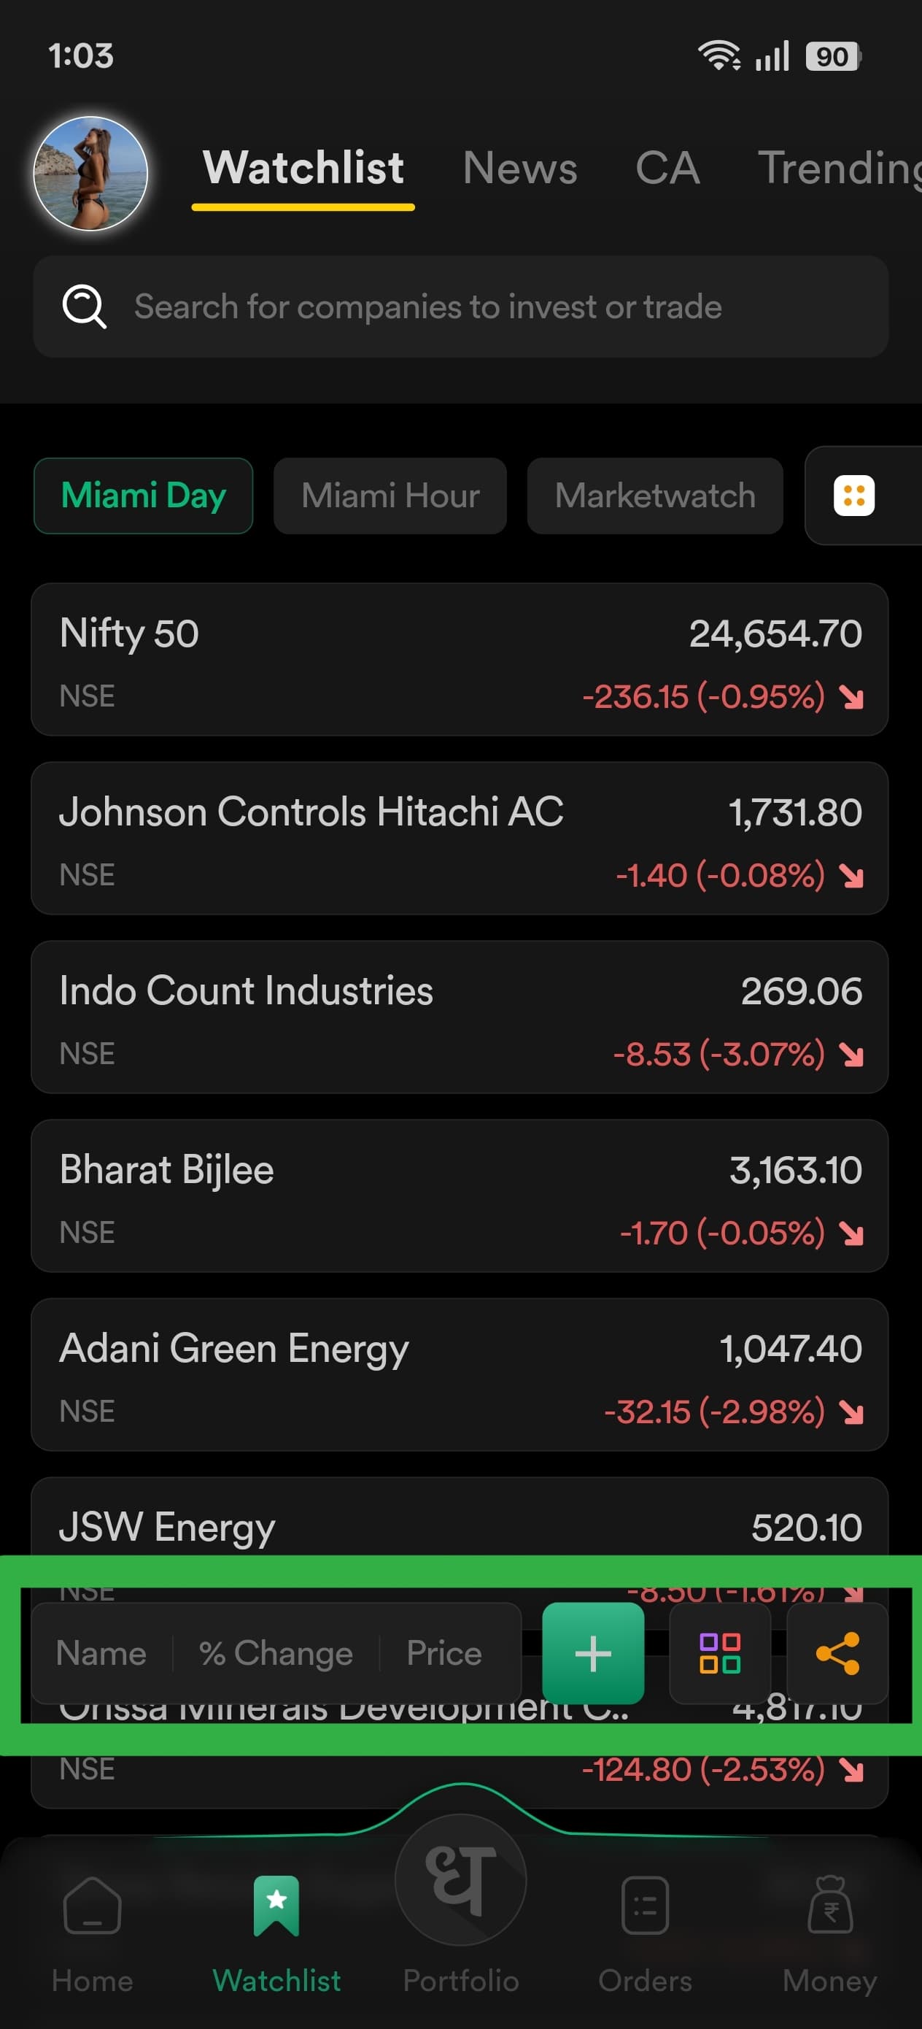Switch to the News tab

pos(519,168)
